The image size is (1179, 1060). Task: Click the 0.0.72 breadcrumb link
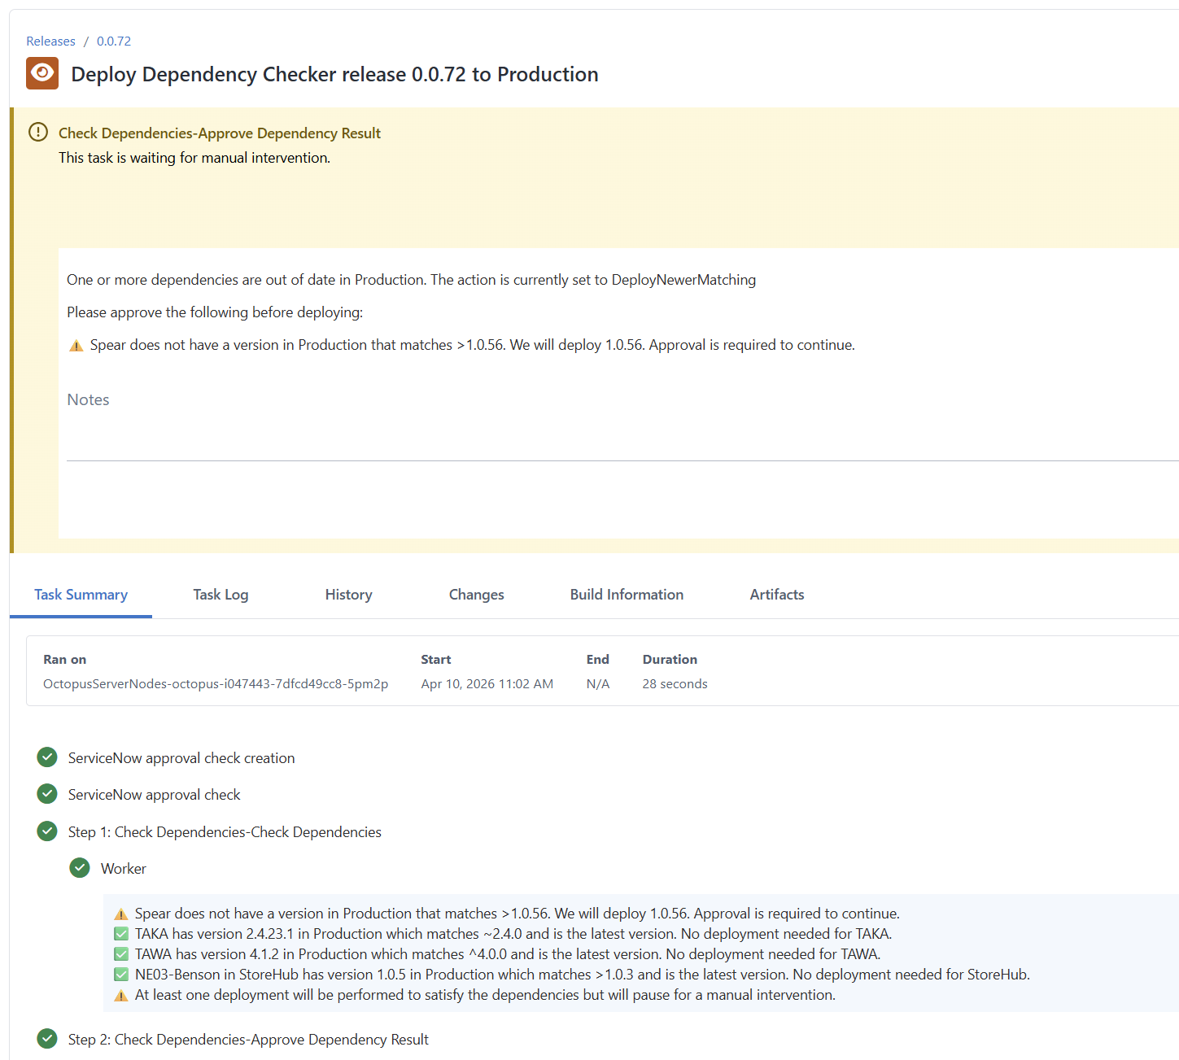113,41
